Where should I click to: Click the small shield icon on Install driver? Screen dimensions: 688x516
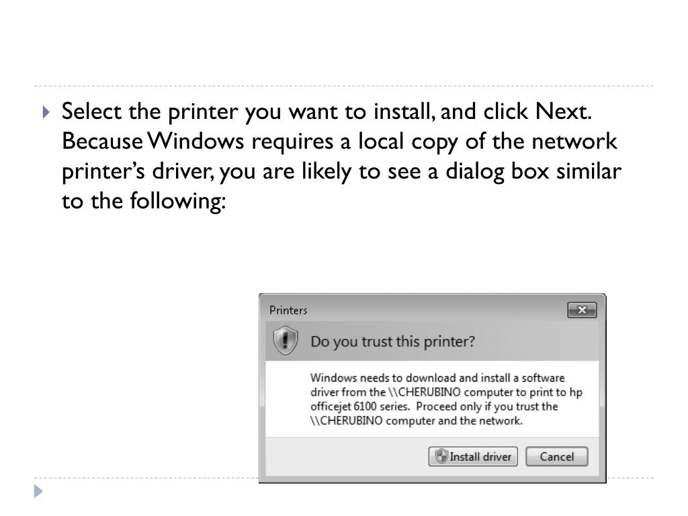[x=441, y=456]
